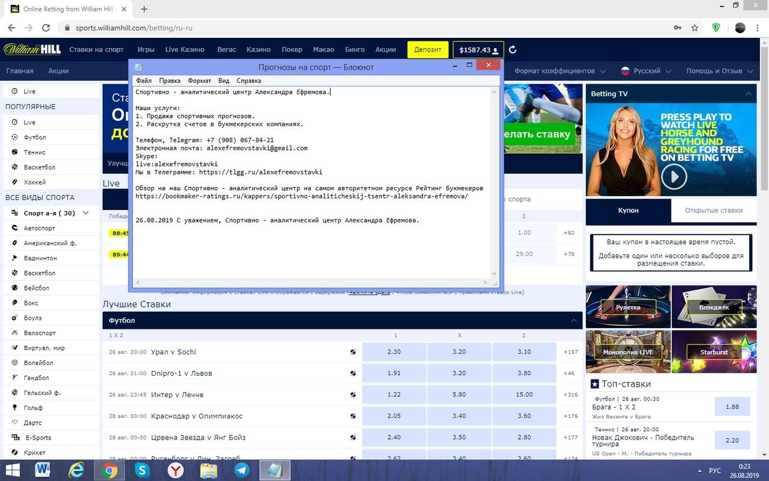769x481 pixels.
Task: Select Хоккей in the sidebar
Action: pyautogui.click(x=51, y=182)
